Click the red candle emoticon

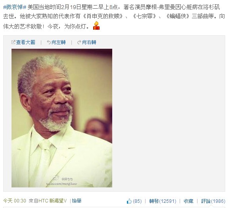pos(96,26)
